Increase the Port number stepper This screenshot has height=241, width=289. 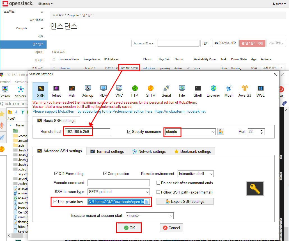pyautogui.click(x=262, y=130)
